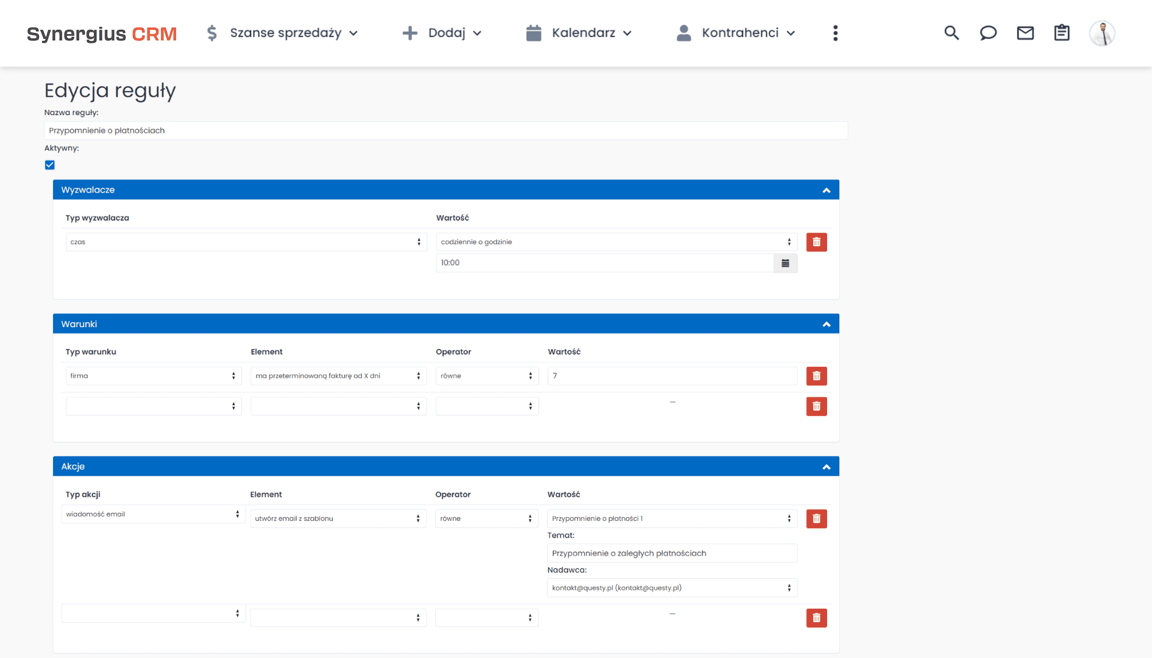Open the clipboard tasks icon

click(x=1061, y=33)
